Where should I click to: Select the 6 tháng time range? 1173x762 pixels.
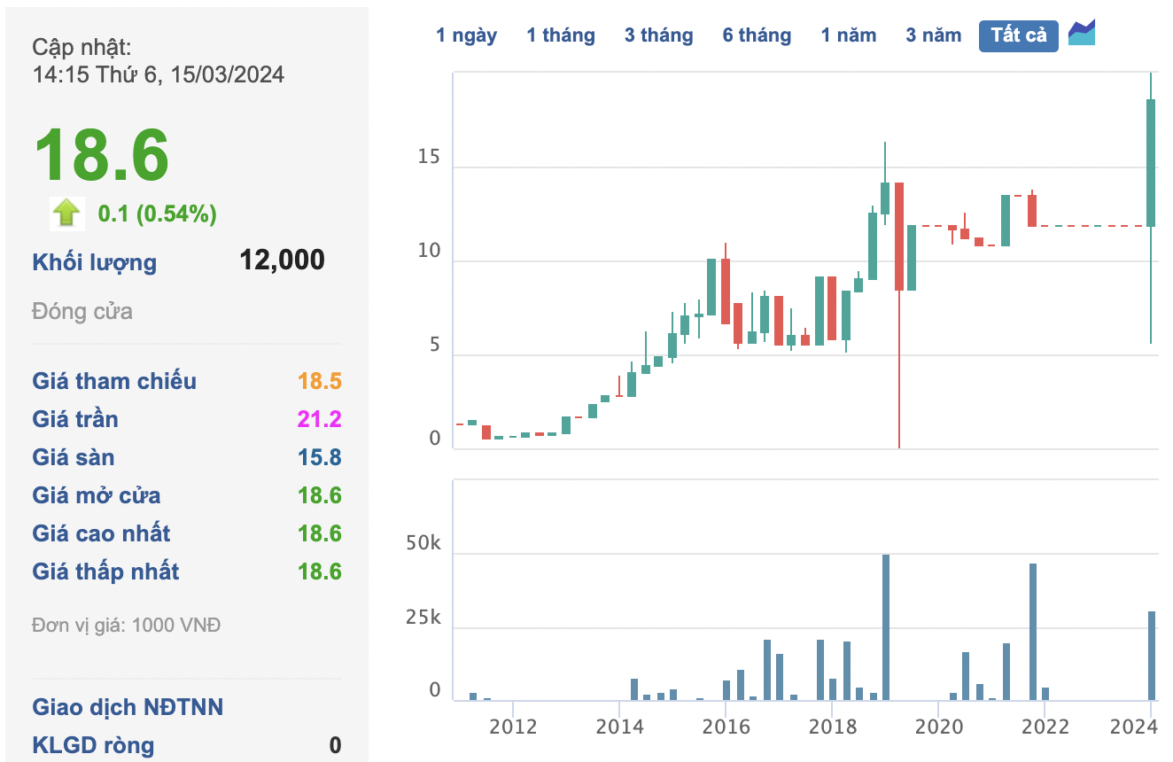pyautogui.click(x=757, y=35)
